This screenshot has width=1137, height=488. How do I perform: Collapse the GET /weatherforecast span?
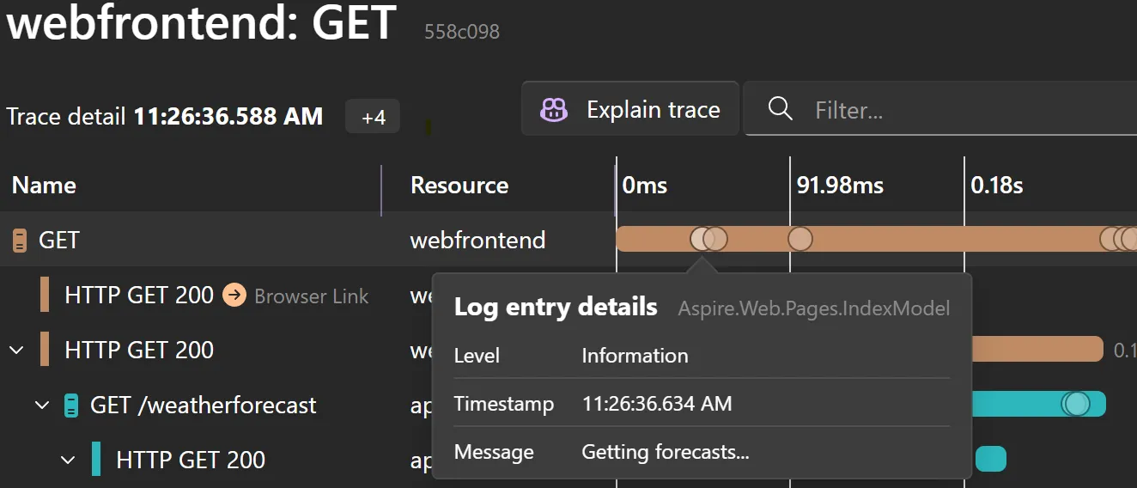pyautogui.click(x=42, y=405)
